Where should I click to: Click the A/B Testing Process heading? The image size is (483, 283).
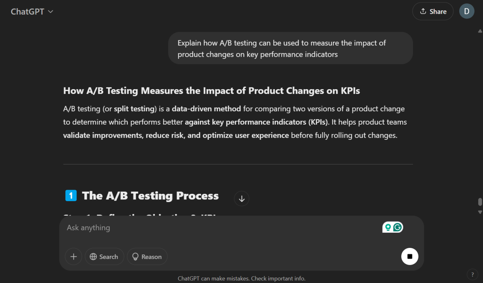(150, 196)
